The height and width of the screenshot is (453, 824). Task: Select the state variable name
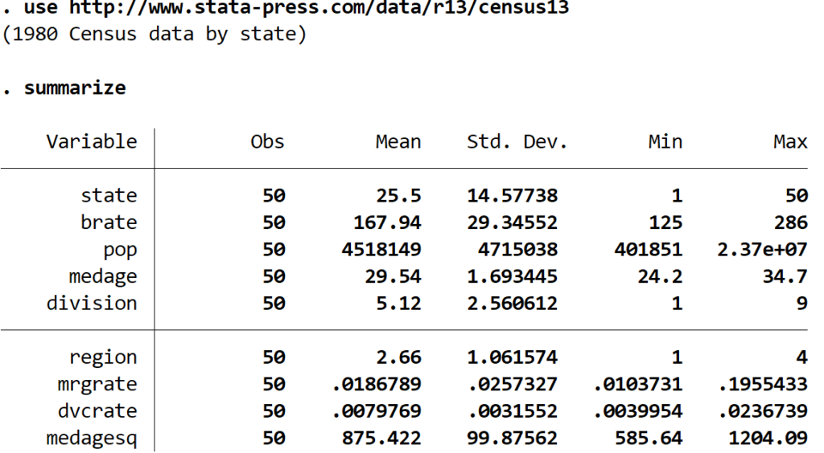(109, 195)
